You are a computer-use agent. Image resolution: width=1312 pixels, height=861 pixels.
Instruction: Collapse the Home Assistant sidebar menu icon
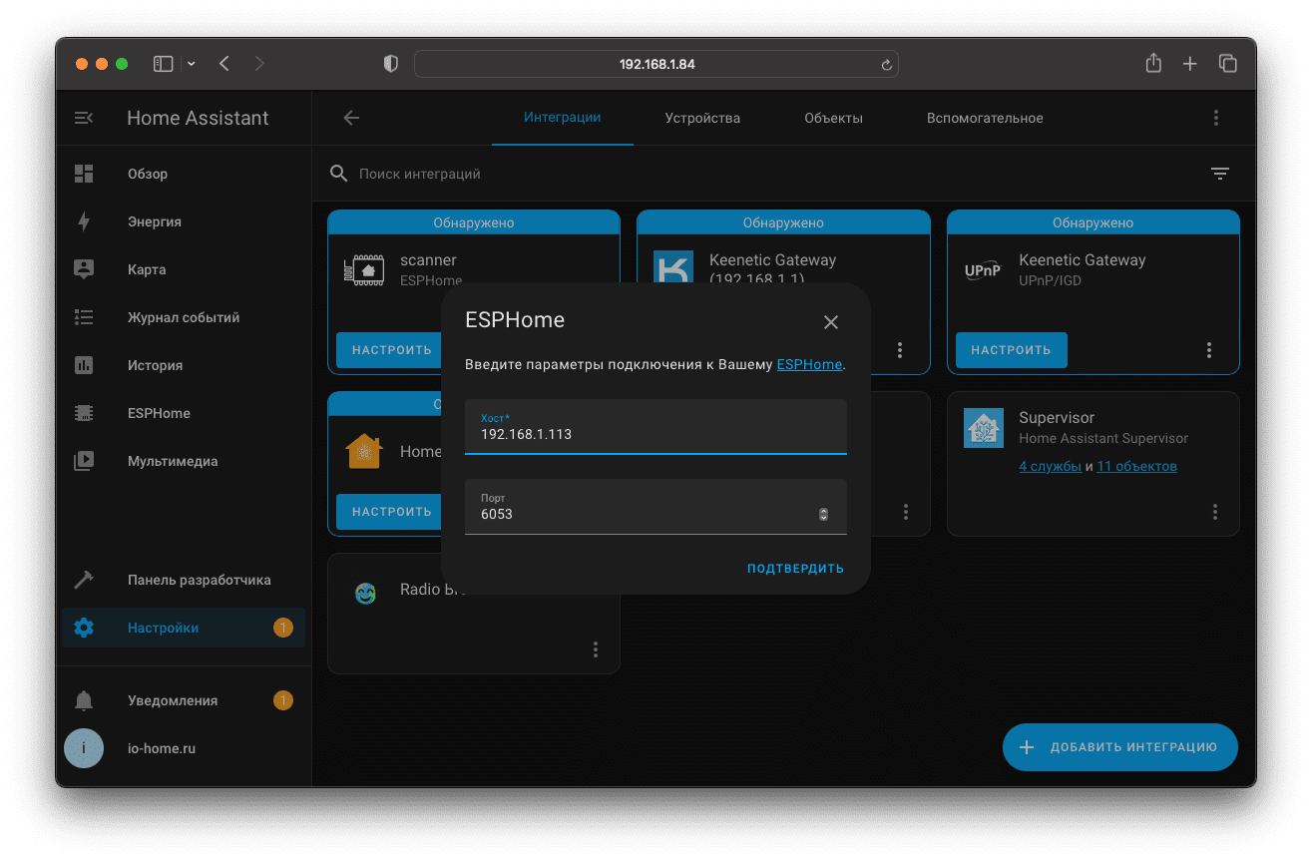84,118
